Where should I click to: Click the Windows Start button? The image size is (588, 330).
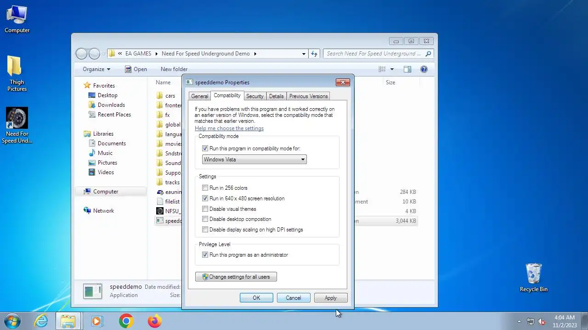12,321
